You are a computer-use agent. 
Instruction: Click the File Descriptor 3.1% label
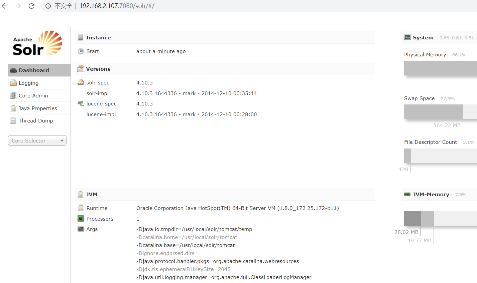click(x=469, y=143)
